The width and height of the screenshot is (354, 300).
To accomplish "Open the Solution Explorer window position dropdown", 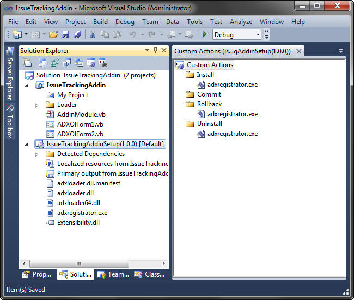I will [x=147, y=50].
